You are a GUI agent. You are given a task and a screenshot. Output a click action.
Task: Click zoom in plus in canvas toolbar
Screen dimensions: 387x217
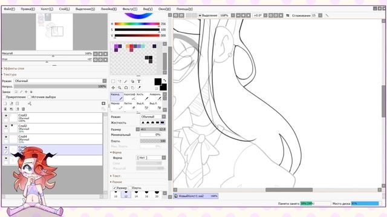click(x=243, y=15)
